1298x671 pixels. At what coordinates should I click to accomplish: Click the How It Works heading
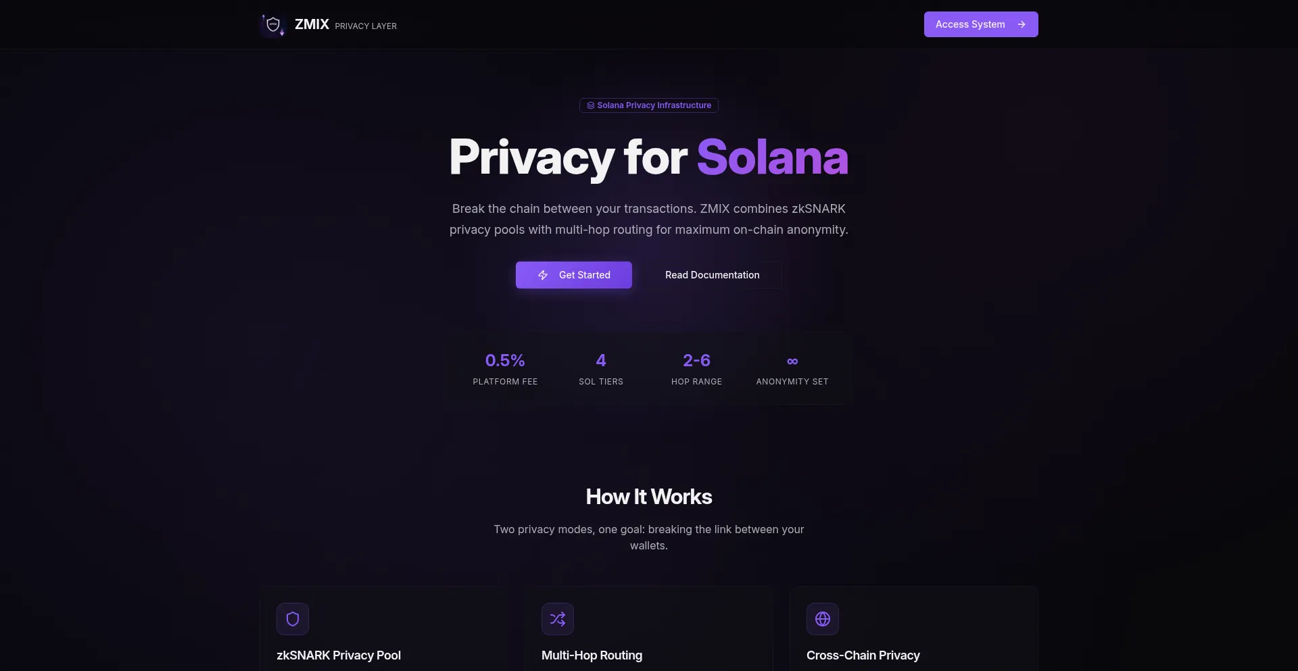click(649, 497)
